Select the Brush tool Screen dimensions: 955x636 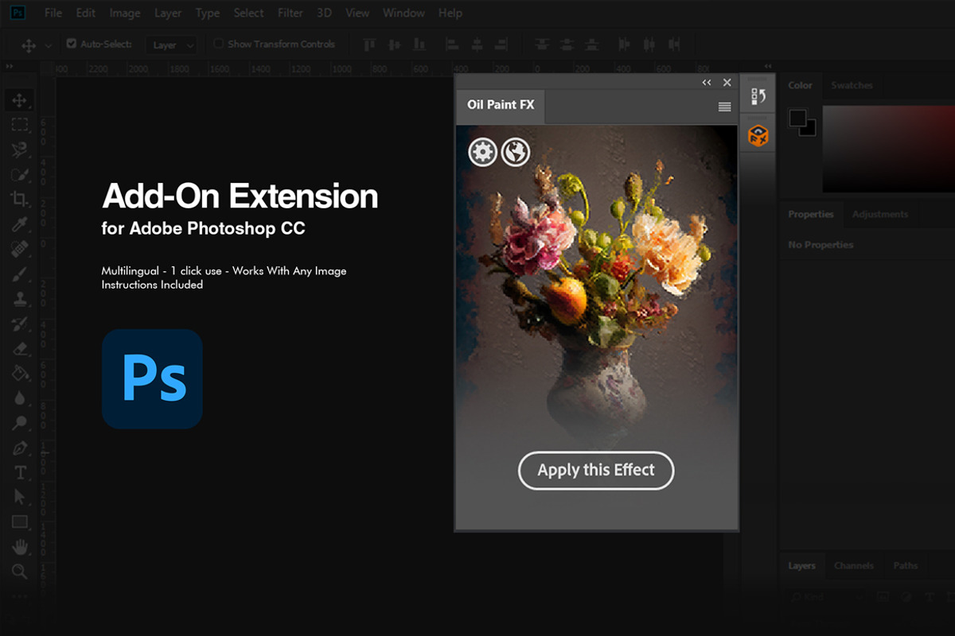20,273
